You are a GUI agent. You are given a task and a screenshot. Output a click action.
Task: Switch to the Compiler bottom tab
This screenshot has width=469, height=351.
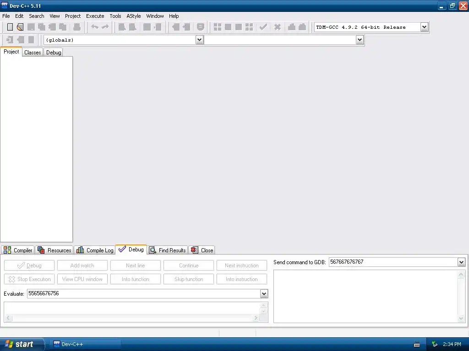click(x=18, y=250)
